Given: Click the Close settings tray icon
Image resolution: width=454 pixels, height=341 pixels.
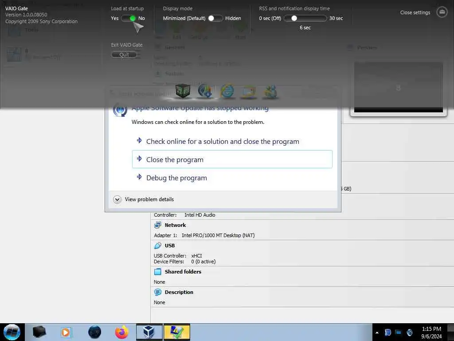Looking at the screenshot, I should (x=442, y=12).
